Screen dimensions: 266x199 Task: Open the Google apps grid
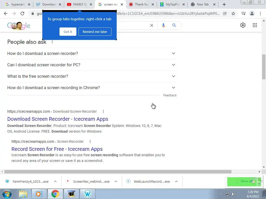(x=255, y=25)
